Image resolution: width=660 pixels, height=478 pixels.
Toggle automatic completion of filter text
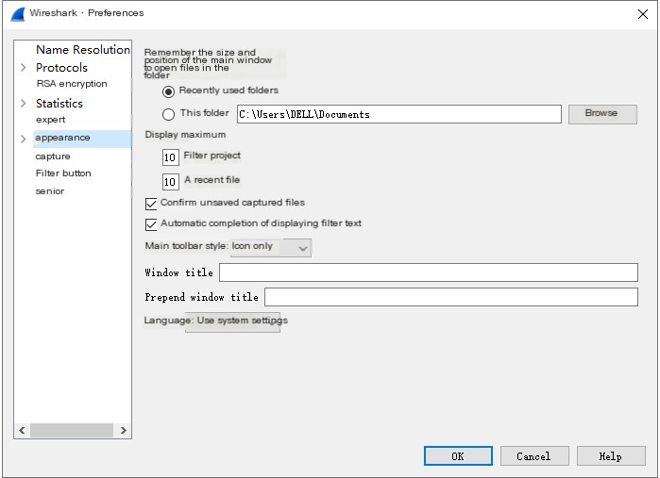[151, 224]
